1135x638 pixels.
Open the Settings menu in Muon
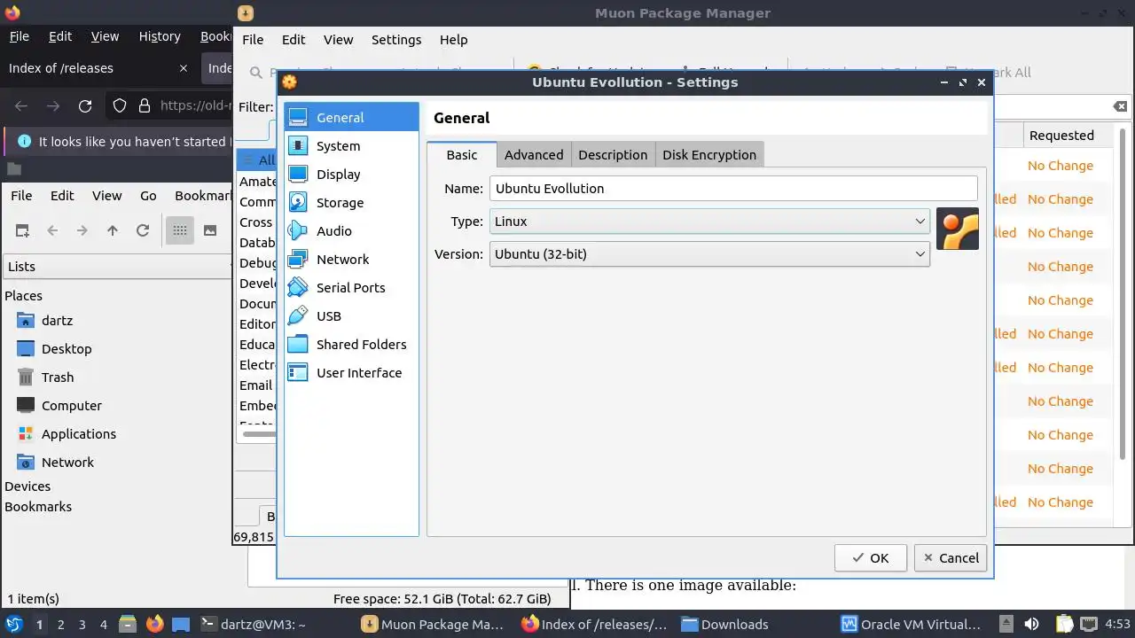pos(396,40)
